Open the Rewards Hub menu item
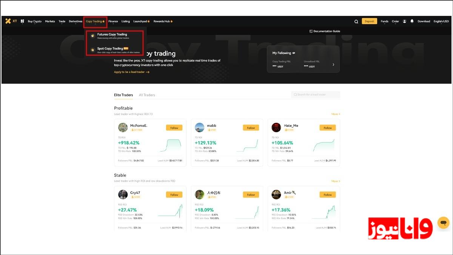The height and width of the screenshot is (255, 453). click(x=163, y=21)
